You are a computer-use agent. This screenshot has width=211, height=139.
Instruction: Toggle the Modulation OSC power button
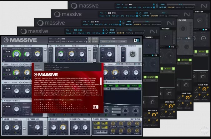(3, 101)
